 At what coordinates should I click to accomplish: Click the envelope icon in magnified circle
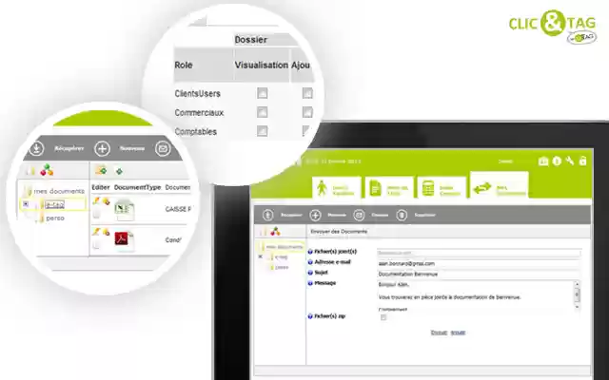tap(163, 148)
